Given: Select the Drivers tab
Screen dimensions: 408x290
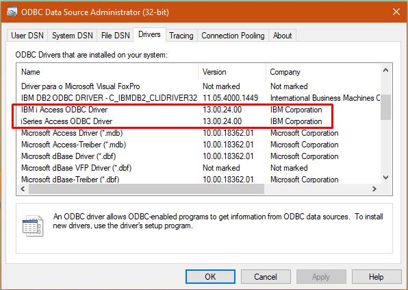Looking at the screenshot, I should coord(149,34).
